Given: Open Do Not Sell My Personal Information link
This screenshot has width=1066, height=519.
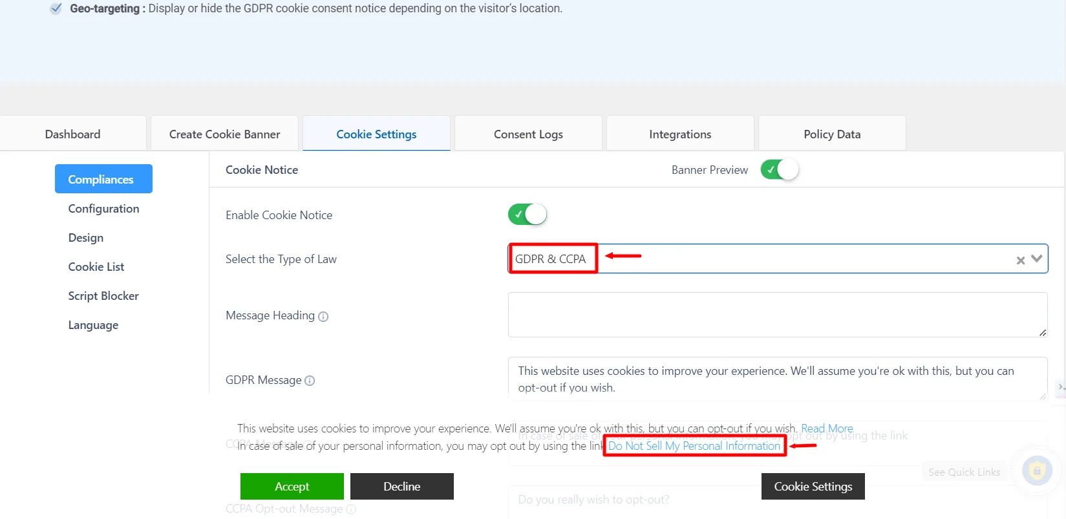Looking at the screenshot, I should [694, 446].
